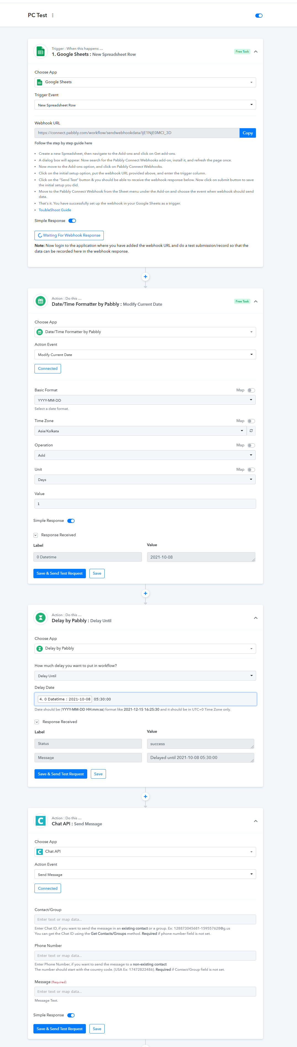Toggle Simple Response in Chat API step

(x=71, y=1016)
